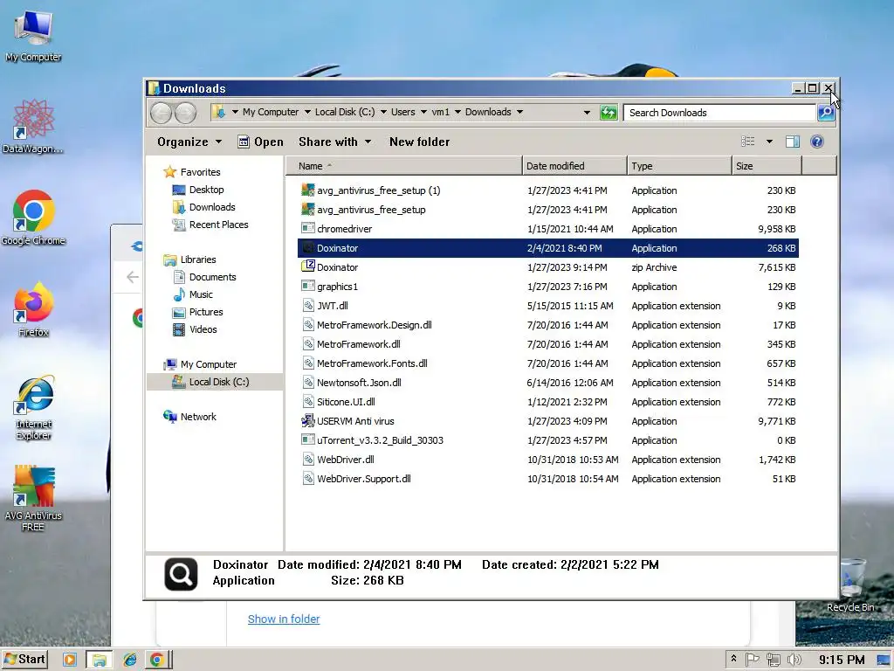Screen dimensions: 894x671
Task: Expand the vm1 breadcrumb arrow
Action: (x=457, y=112)
